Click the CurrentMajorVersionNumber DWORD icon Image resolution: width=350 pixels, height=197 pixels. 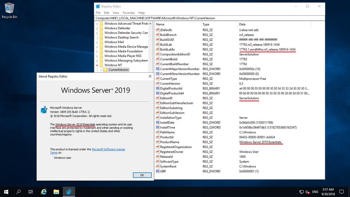click(158, 69)
